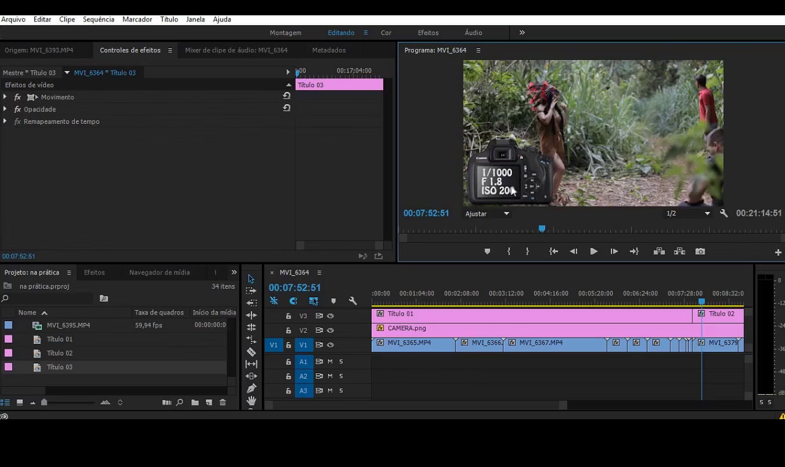Switch to the Cor workspace
Screen dimensions: 785x467
pyautogui.click(x=386, y=32)
